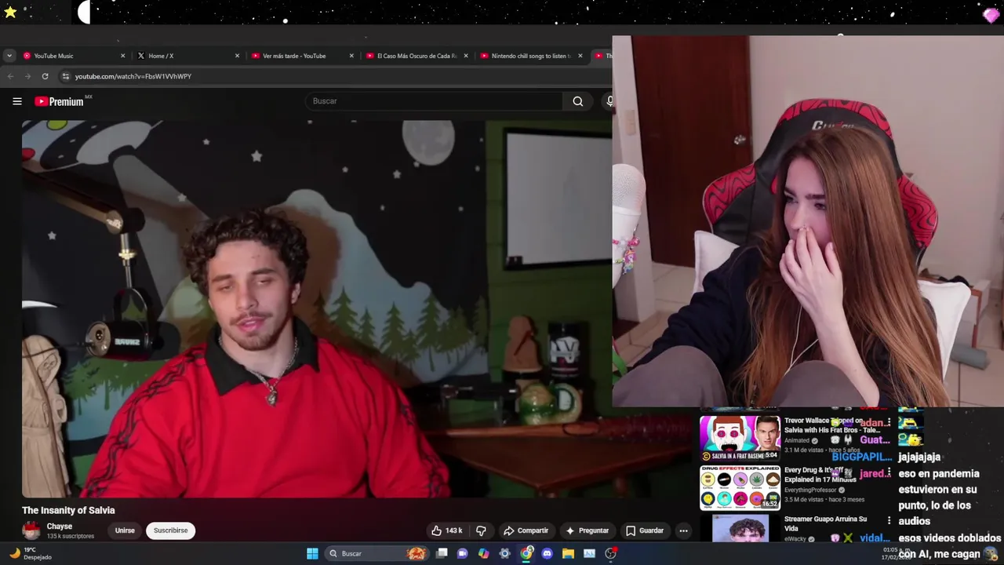The height and width of the screenshot is (565, 1004).
Task: Dislike the video with thumbs-down
Action: (481, 530)
